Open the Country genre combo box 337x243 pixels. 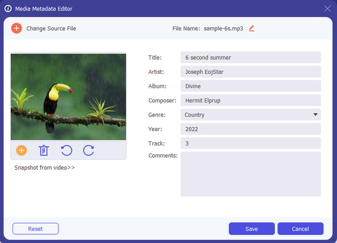[x=246, y=115]
